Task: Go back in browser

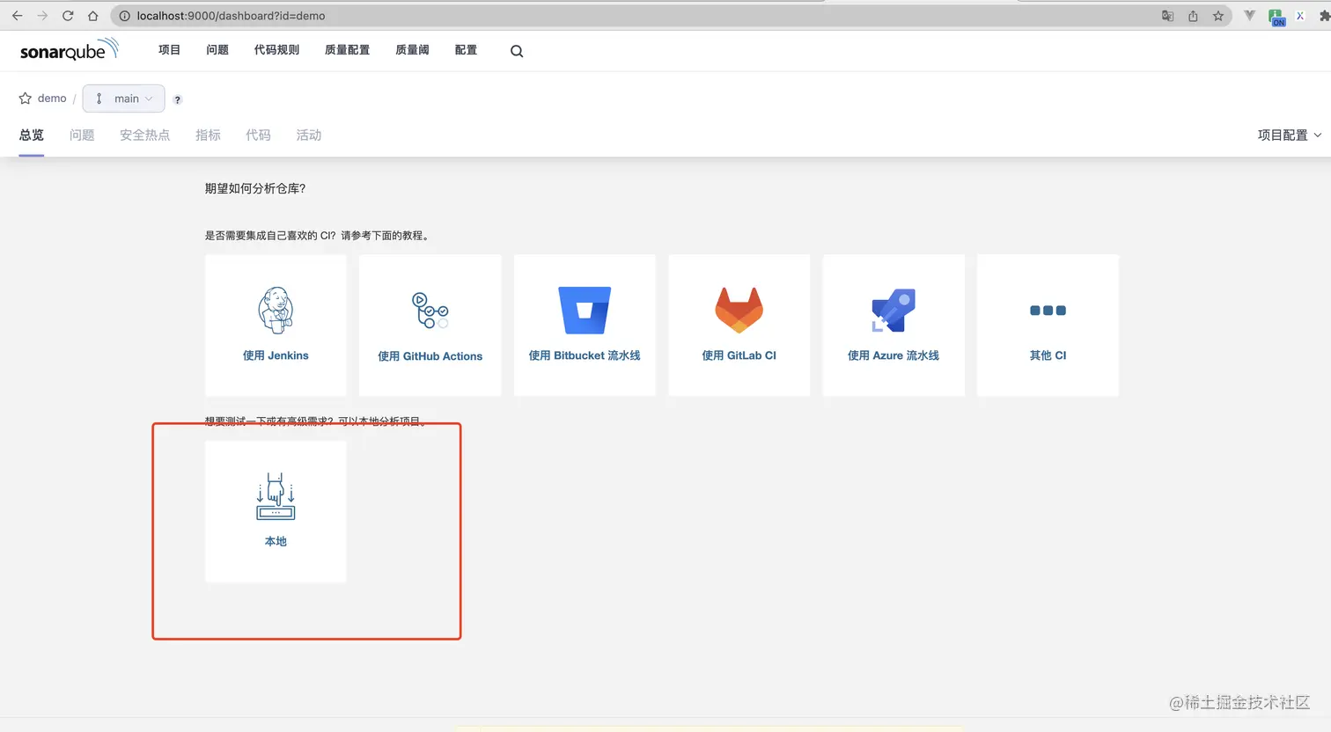Action: (x=17, y=16)
